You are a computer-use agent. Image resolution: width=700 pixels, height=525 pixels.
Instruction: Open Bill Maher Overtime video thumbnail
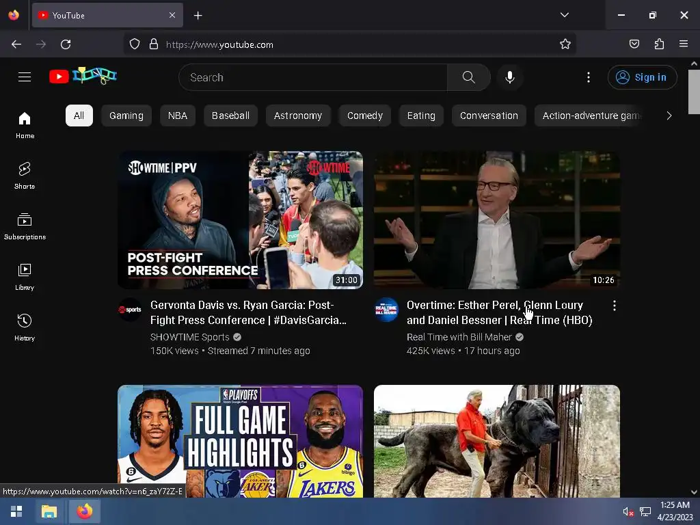click(496, 220)
